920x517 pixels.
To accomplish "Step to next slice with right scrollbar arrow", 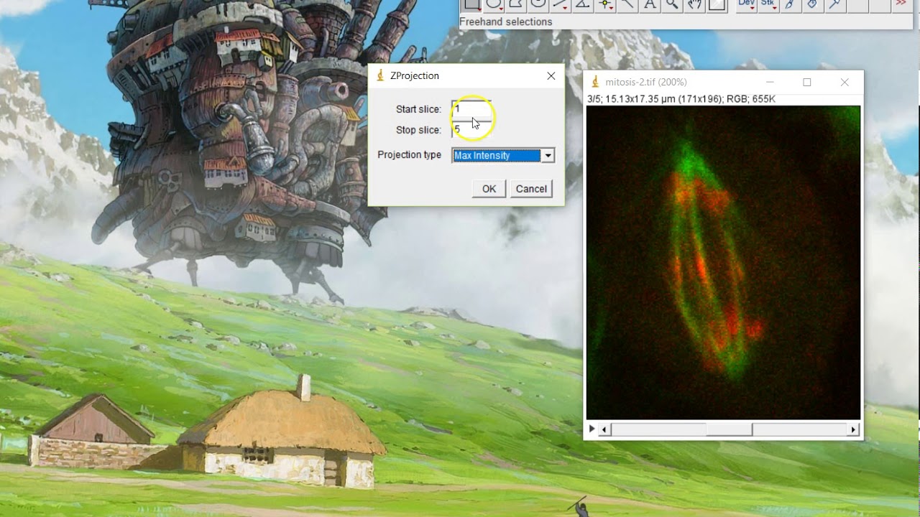I will pyautogui.click(x=853, y=429).
